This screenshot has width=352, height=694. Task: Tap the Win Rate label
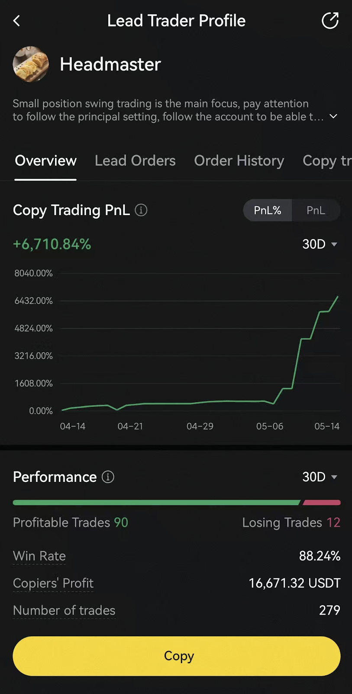(39, 556)
